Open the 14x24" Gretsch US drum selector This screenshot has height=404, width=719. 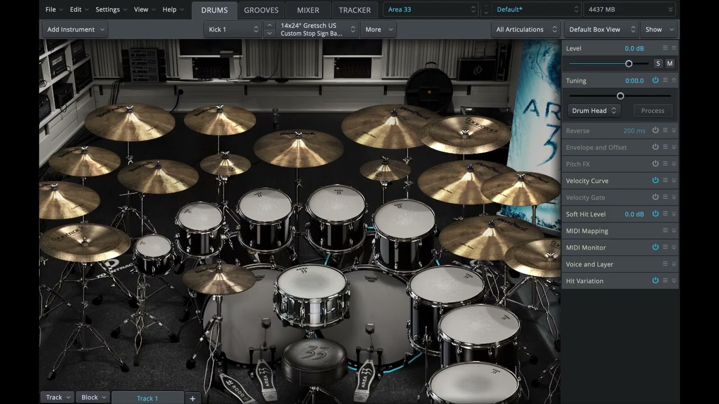pyautogui.click(x=317, y=29)
